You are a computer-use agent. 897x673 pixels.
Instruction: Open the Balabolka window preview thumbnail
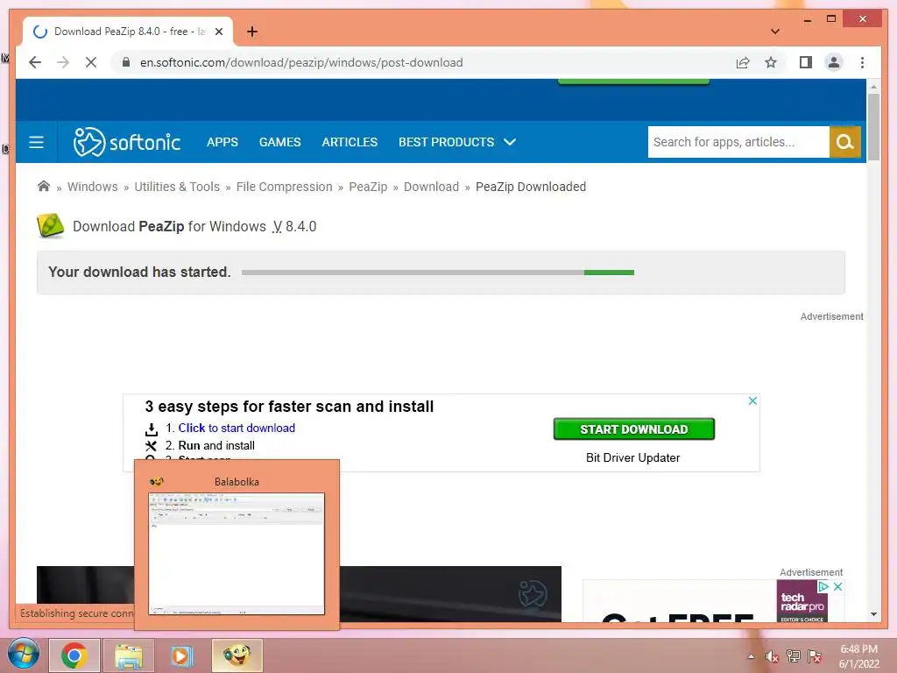237,554
